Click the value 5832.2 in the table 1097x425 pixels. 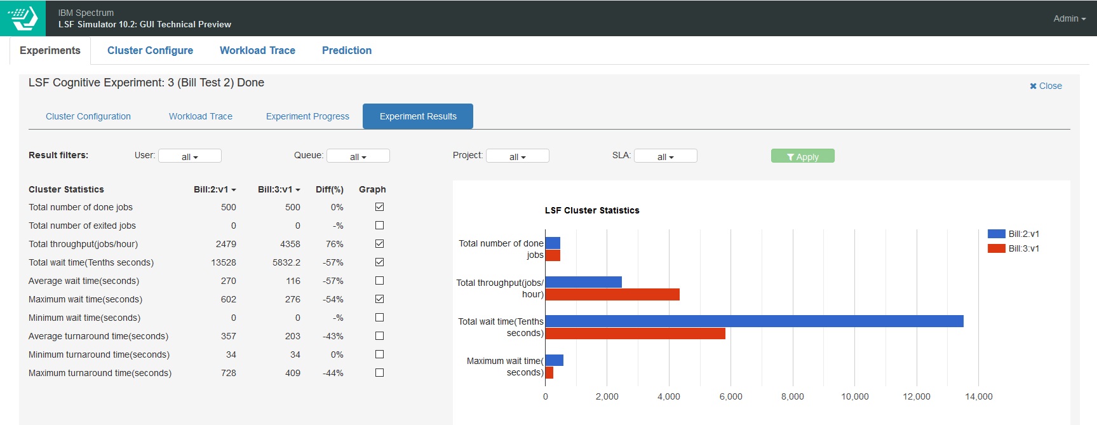tap(286, 262)
